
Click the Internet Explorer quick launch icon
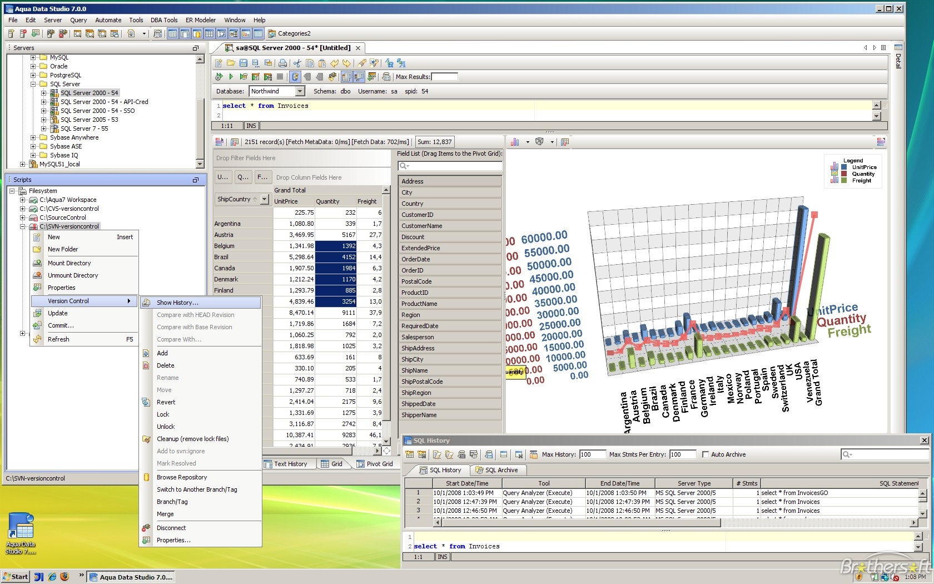click(52, 577)
